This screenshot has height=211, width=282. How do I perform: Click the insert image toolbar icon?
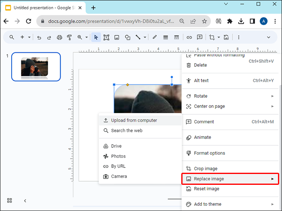pos(117,37)
